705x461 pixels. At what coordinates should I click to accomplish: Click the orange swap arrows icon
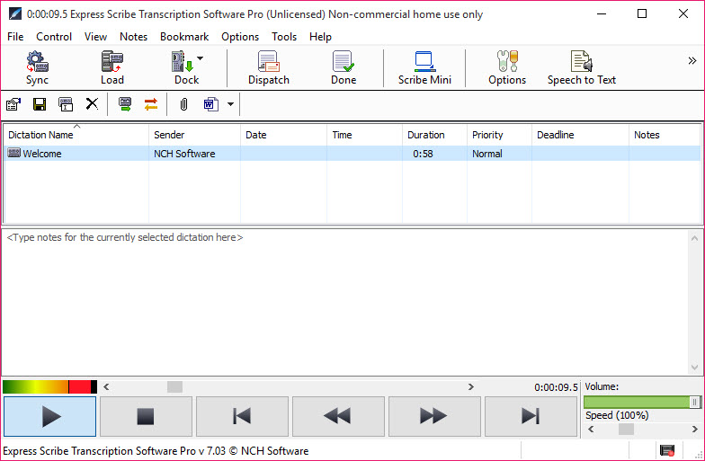click(151, 104)
